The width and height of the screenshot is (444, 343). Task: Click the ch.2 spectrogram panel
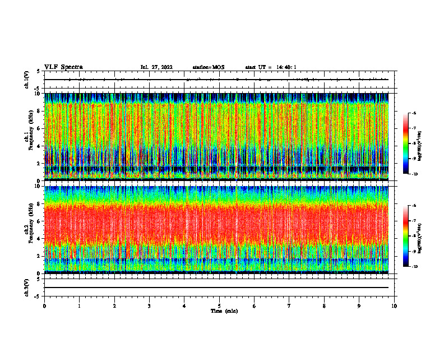click(216, 230)
